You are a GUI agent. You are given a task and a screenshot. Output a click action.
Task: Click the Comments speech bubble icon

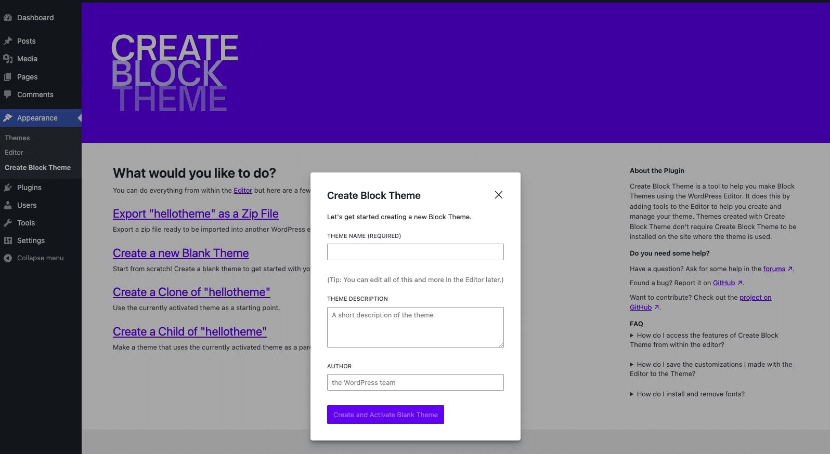point(7,95)
